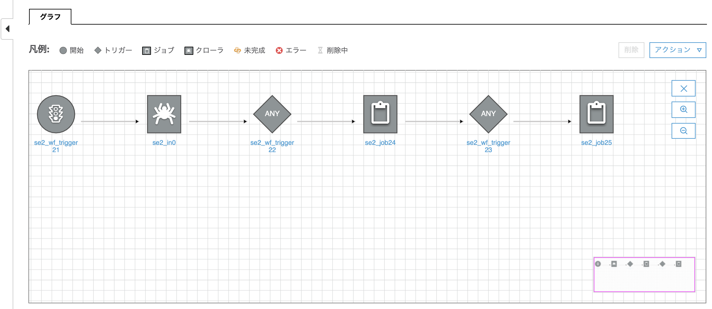Click the ジョブ legend clipboard icon
Image resolution: width=712 pixels, height=309 pixels.
coord(147,50)
